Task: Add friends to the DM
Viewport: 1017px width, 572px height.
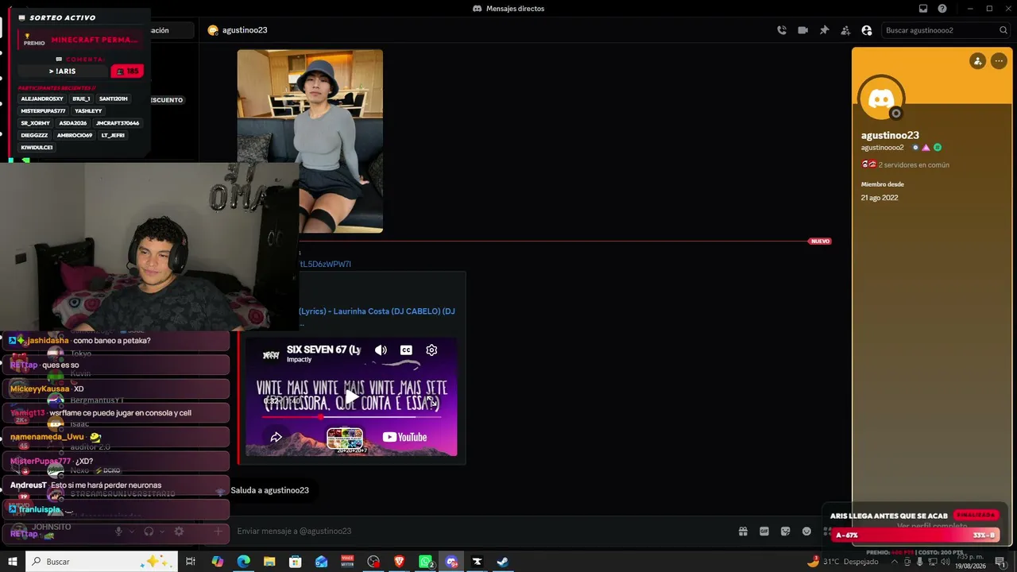Action: pos(845,30)
